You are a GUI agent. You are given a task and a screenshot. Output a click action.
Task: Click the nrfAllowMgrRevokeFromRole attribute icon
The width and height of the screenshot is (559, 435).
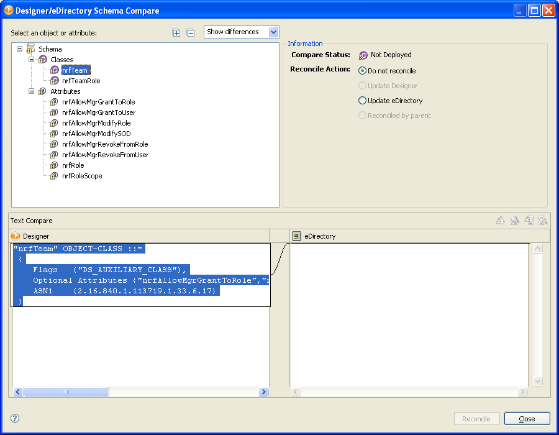click(54, 144)
